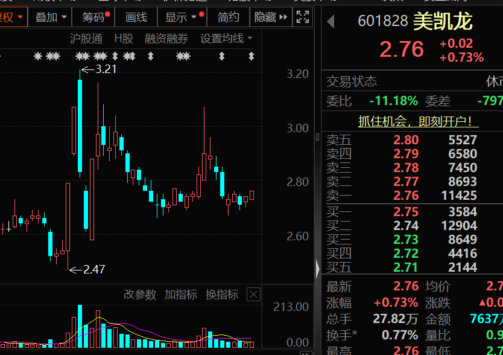Open the 筹码 chip distribution tool
Viewport: 503px width, 355px height.
click(93, 17)
